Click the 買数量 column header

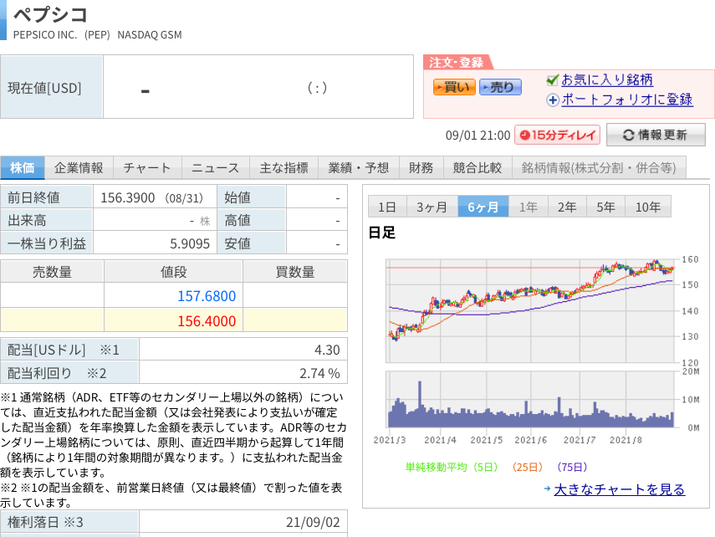coord(295,272)
